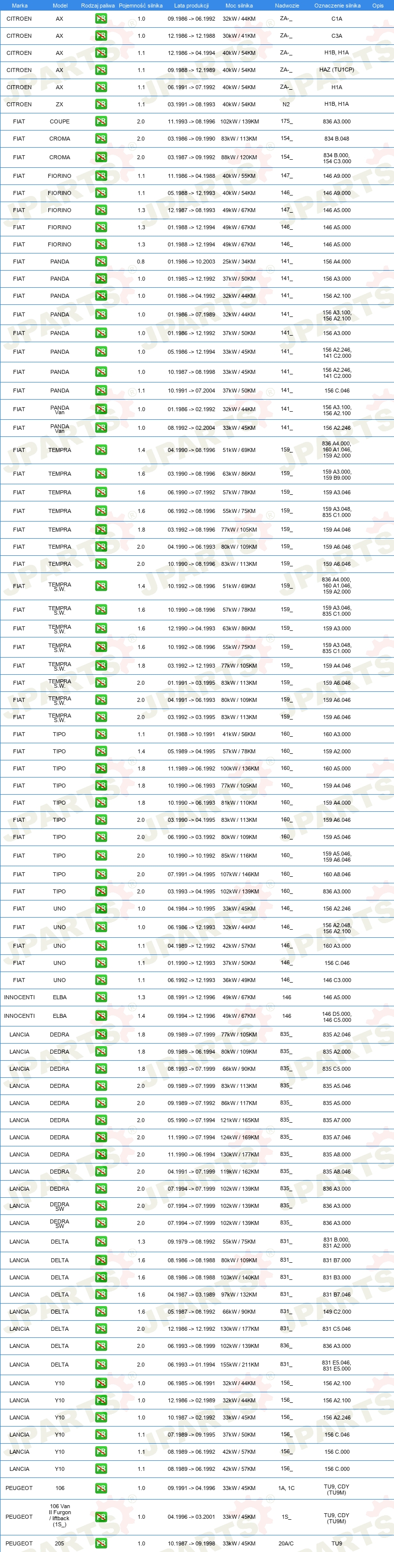Click fuel icon in DEDRA 124kW / 169KM row
The height and width of the screenshot is (1552, 394).
coord(101,1137)
